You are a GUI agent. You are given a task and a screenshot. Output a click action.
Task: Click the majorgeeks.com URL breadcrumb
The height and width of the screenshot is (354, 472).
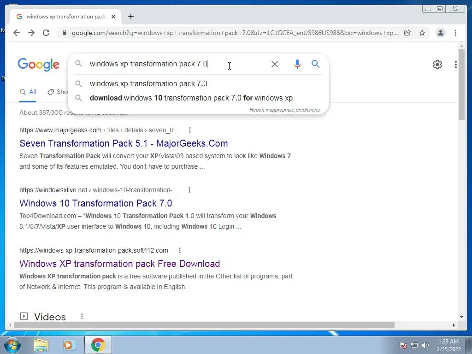[99, 130]
